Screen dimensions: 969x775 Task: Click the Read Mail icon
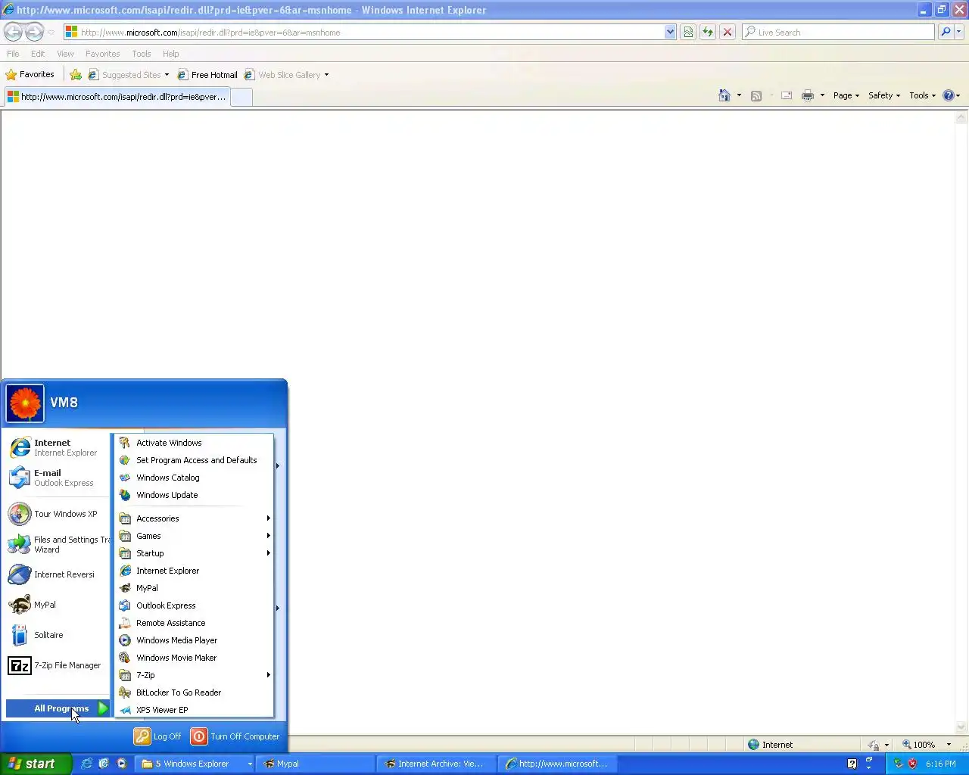(787, 95)
